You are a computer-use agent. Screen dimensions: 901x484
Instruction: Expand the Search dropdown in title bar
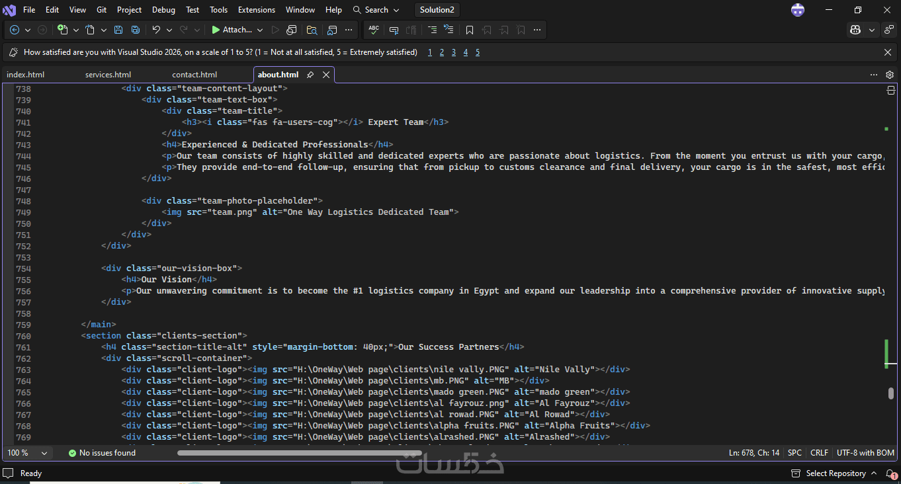point(376,10)
